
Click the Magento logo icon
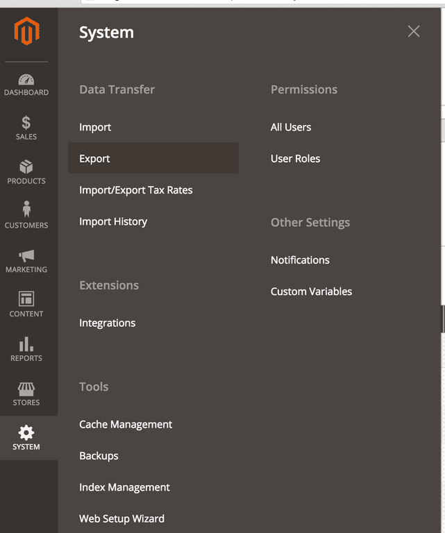26,31
